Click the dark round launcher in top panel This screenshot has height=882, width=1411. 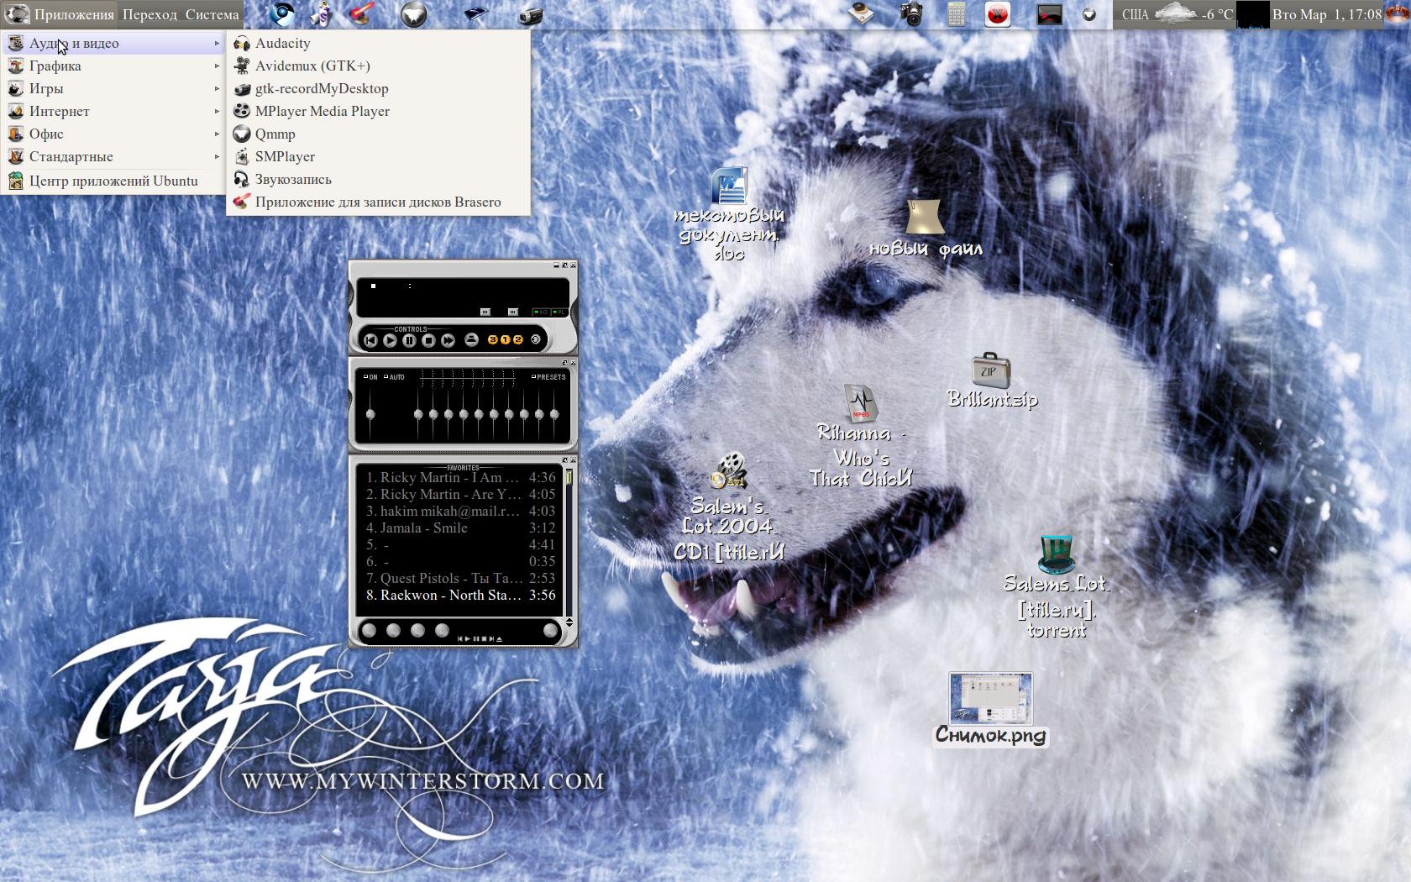[x=413, y=14]
